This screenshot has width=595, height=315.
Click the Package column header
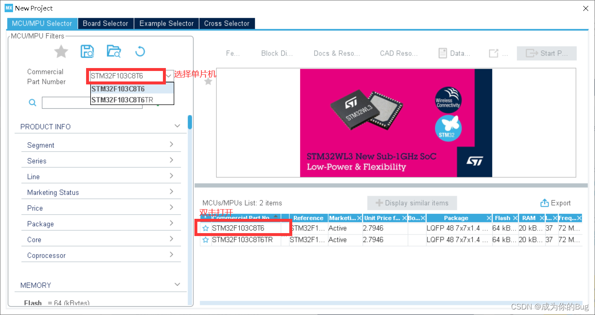456,218
